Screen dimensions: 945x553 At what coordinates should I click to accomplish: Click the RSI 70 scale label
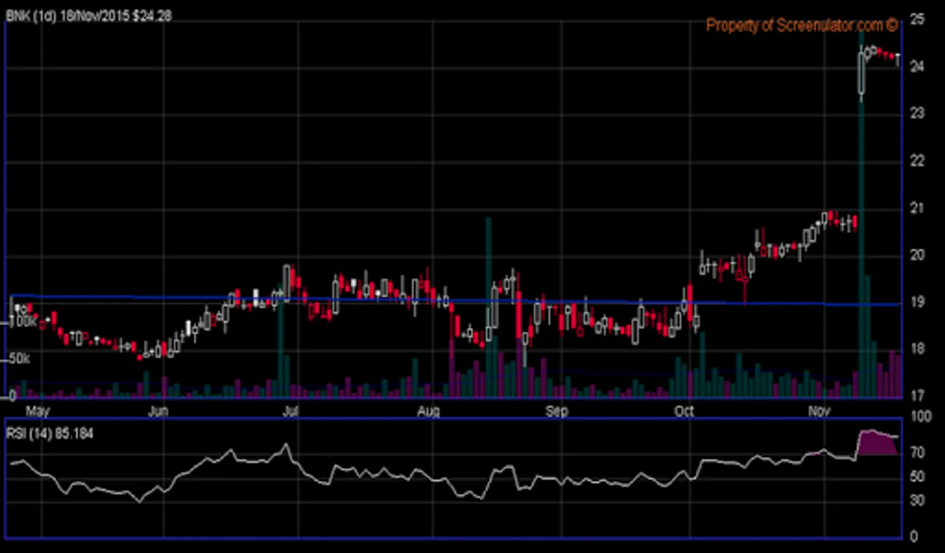pos(917,453)
